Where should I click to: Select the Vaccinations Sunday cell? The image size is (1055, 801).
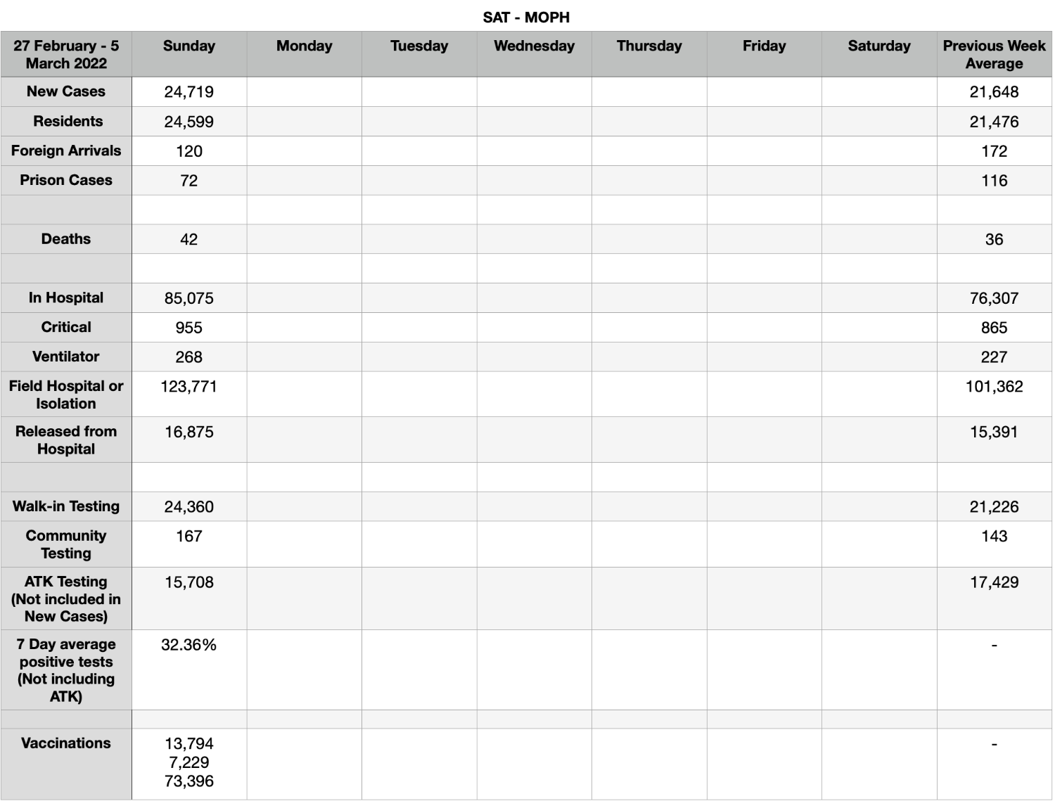(188, 764)
